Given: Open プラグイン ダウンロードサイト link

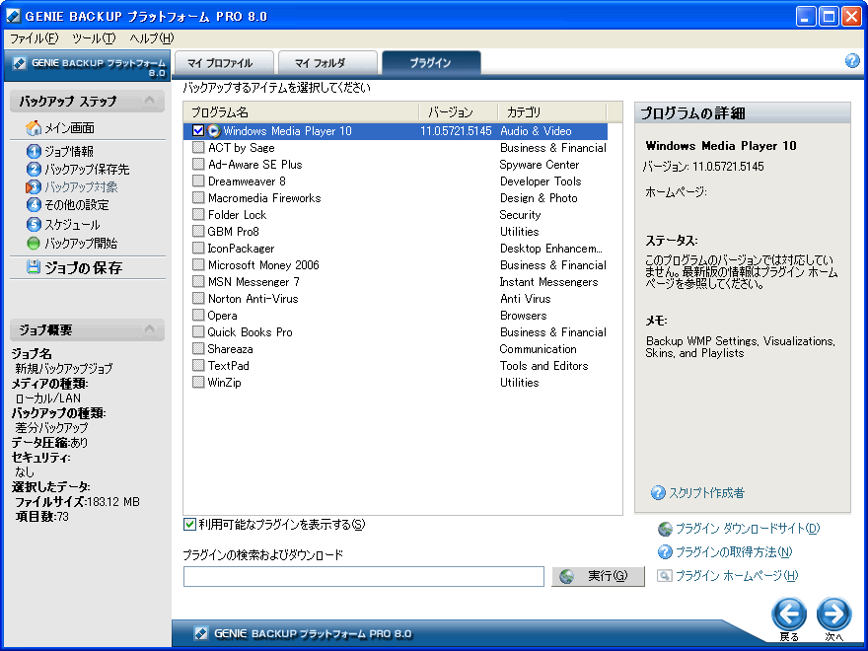Looking at the screenshot, I should (x=748, y=530).
